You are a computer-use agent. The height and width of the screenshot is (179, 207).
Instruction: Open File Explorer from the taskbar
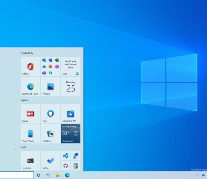pyautogui.click(x=57, y=175)
